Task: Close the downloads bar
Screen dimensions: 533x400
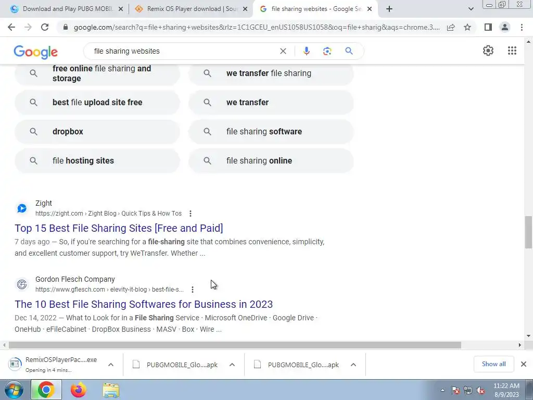Action: point(524,364)
